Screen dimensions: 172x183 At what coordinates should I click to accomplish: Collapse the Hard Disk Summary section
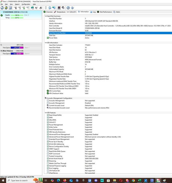(x=46, y=16)
